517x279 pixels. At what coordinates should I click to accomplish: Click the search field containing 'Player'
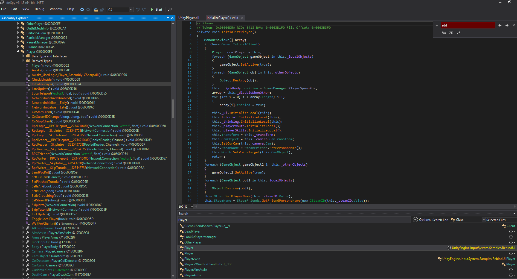(294, 220)
